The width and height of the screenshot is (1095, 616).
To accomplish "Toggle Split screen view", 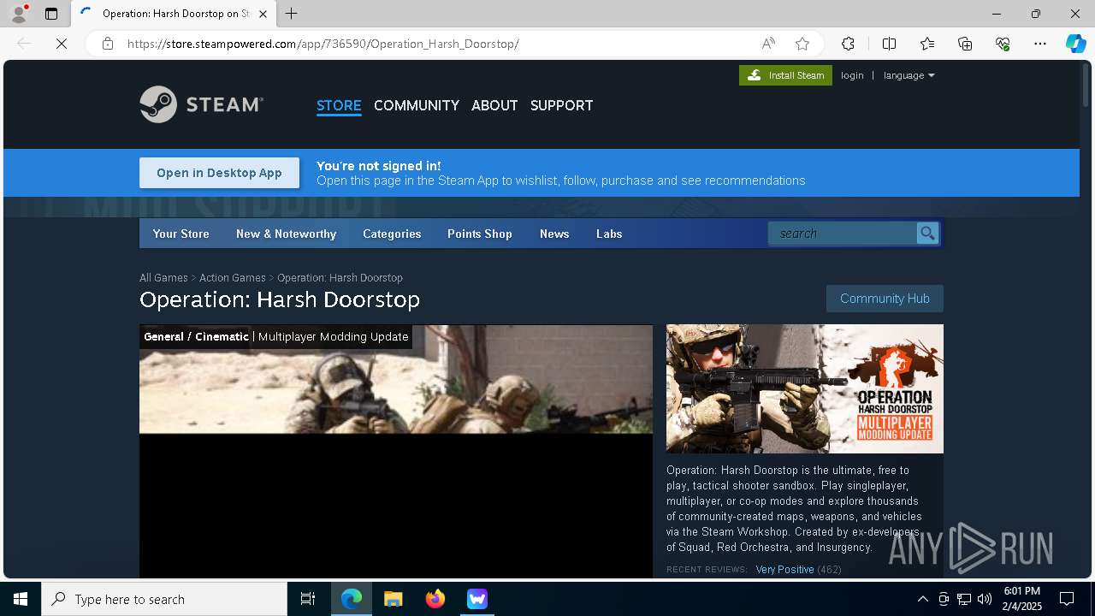I will pos(889,44).
